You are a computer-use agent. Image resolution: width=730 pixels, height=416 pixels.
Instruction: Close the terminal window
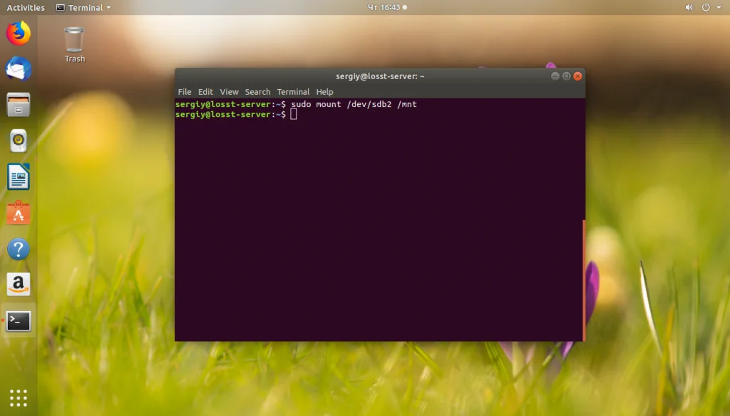[577, 76]
